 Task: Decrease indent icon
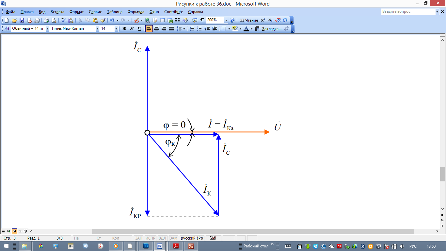point(207,29)
